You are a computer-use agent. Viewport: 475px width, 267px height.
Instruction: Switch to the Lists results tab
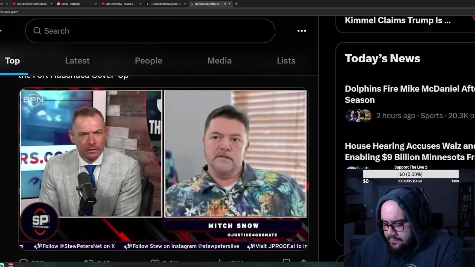click(x=286, y=60)
